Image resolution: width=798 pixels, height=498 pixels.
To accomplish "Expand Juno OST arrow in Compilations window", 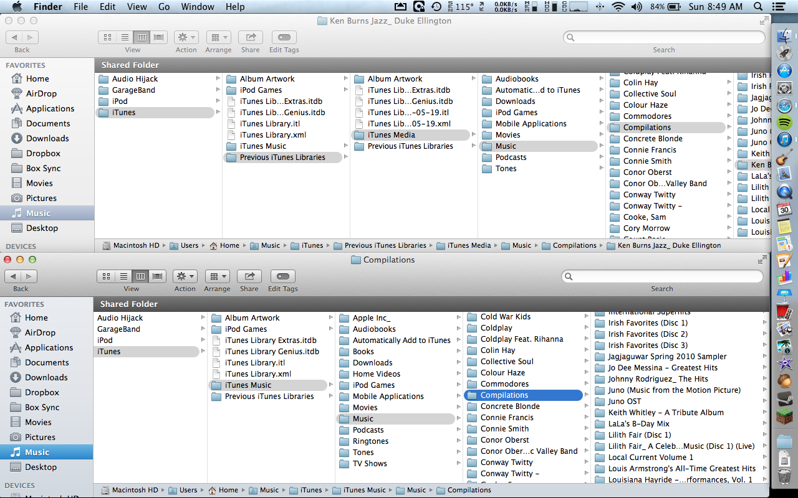I will point(766,402).
